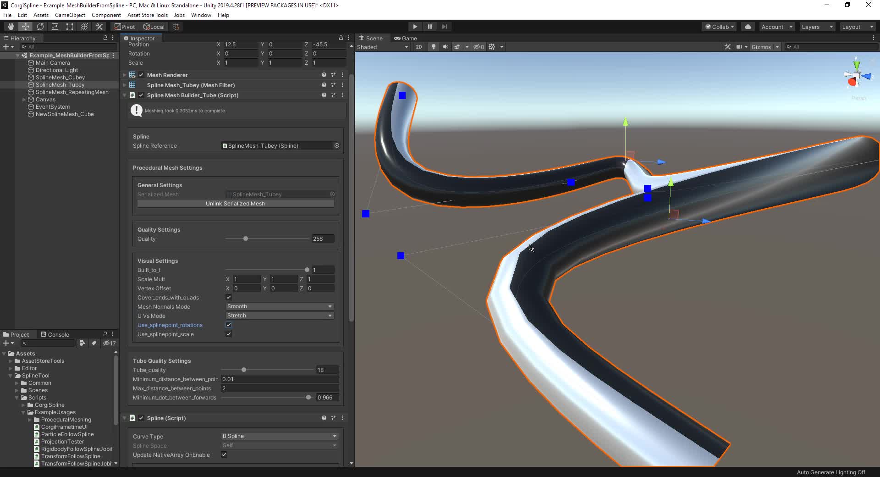The height and width of the screenshot is (477, 880).
Task: Click the Pause playback button
Action: tap(429, 27)
